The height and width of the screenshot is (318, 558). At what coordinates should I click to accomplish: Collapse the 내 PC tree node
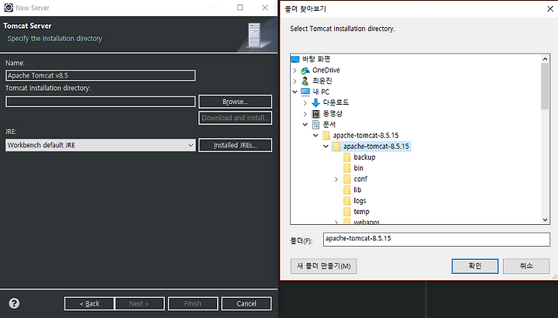[x=294, y=92]
